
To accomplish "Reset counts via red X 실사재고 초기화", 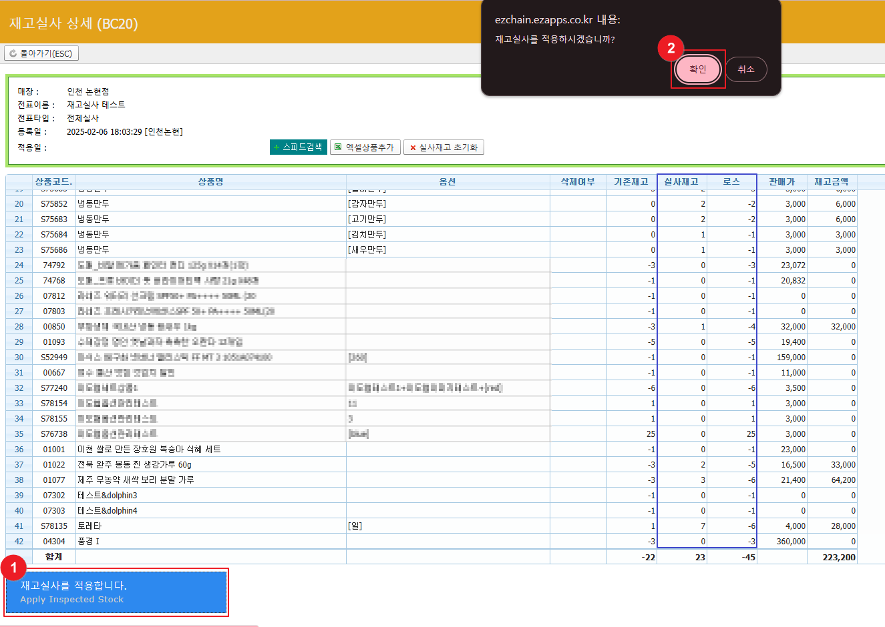I will (x=444, y=147).
